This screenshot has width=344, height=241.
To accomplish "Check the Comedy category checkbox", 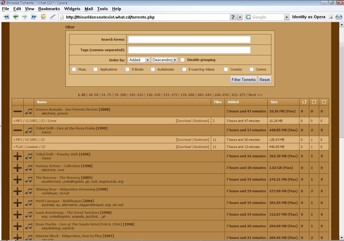I will [x=226, y=69].
